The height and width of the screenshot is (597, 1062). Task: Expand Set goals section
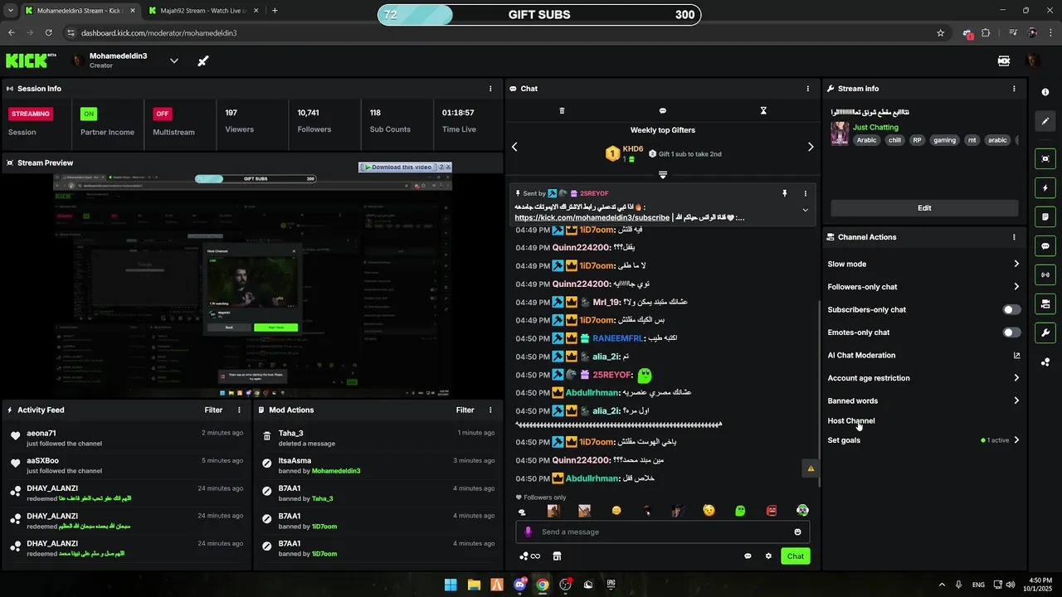tap(1016, 440)
